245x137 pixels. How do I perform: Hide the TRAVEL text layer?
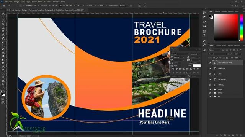coord(210,85)
